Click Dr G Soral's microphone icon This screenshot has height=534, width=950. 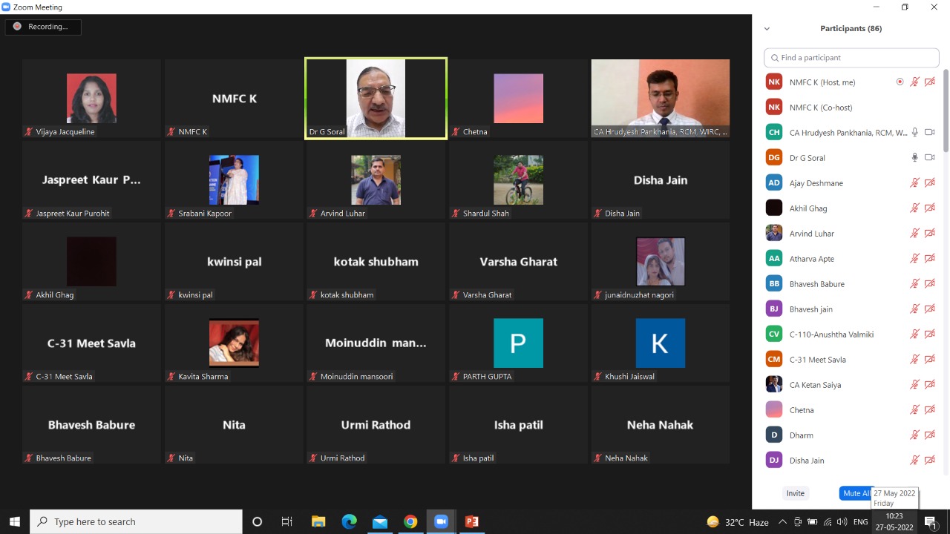point(915,158)
